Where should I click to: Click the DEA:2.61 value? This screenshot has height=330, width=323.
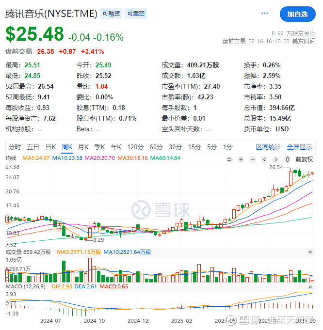(85, 286)
